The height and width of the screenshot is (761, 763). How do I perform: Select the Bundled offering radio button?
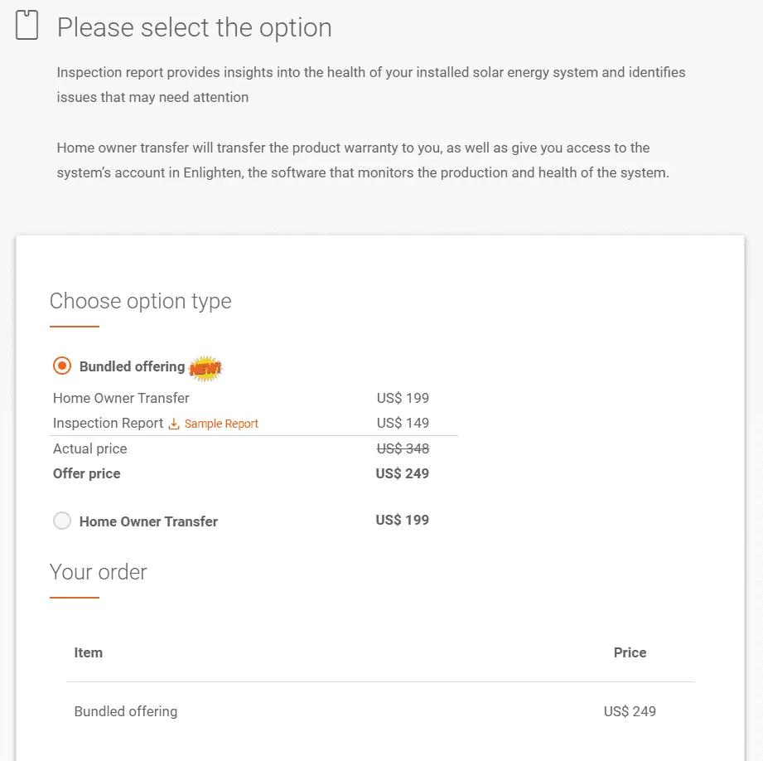coord(62,366)
